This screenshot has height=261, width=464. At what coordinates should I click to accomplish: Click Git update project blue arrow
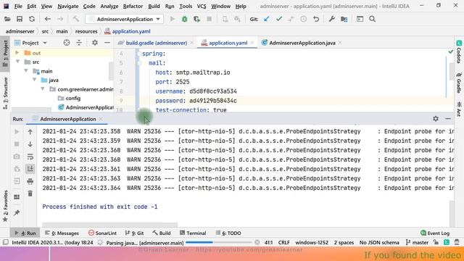click(266, 20)
